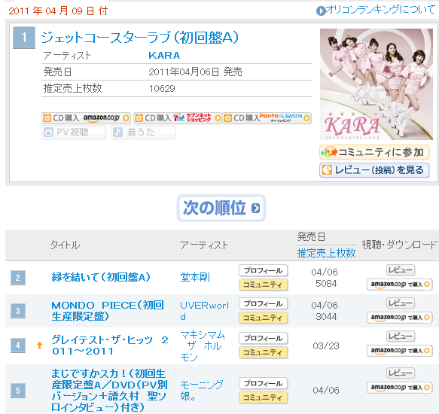Open the レビュー(投稿)を見る button

pos(374,170)
